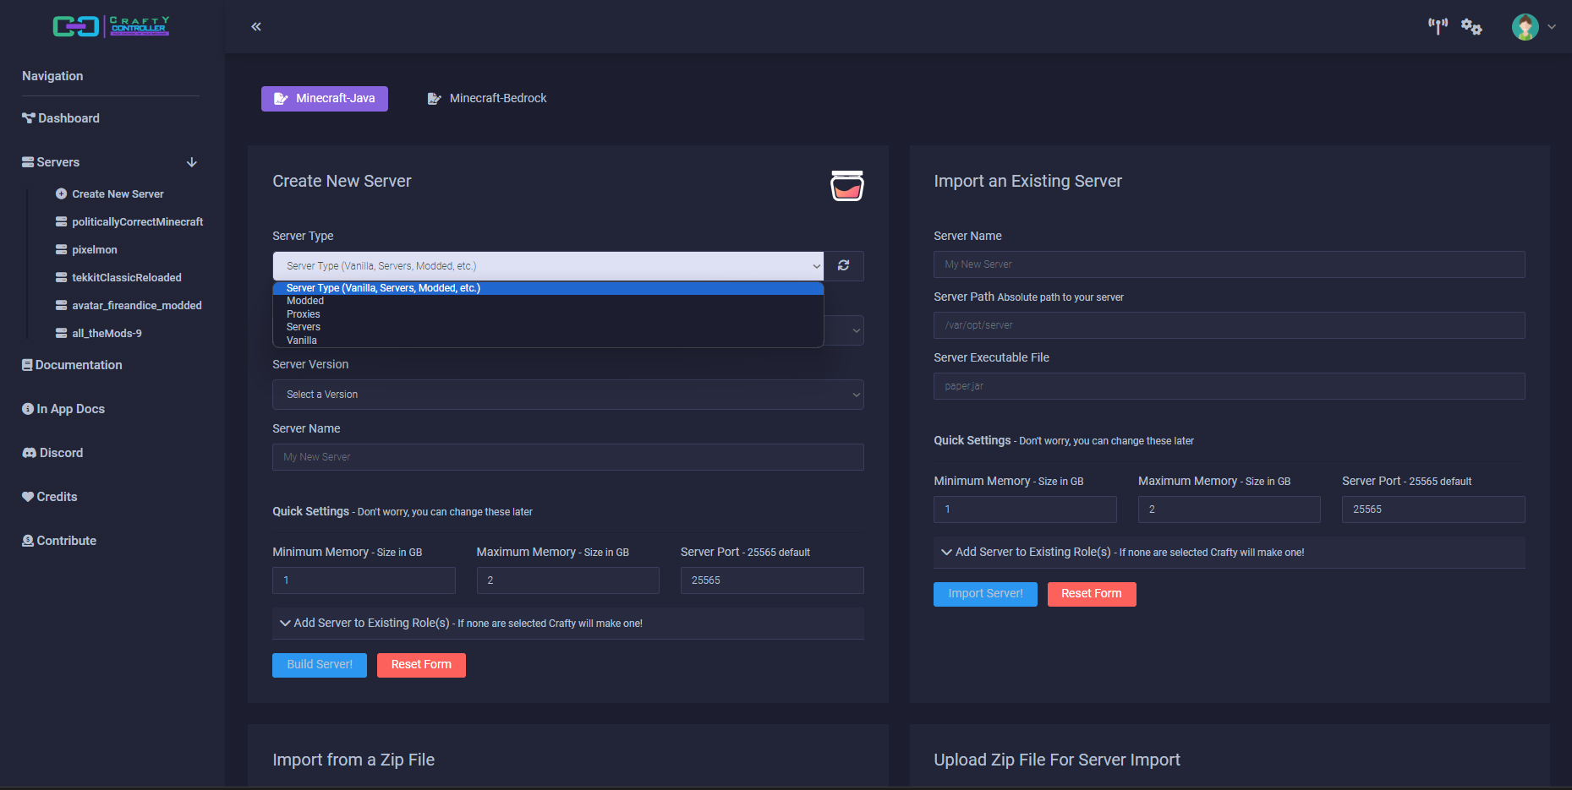
Task: Expand Add Server to Existing Role(s) for import
Action: tap(1230, 553)
